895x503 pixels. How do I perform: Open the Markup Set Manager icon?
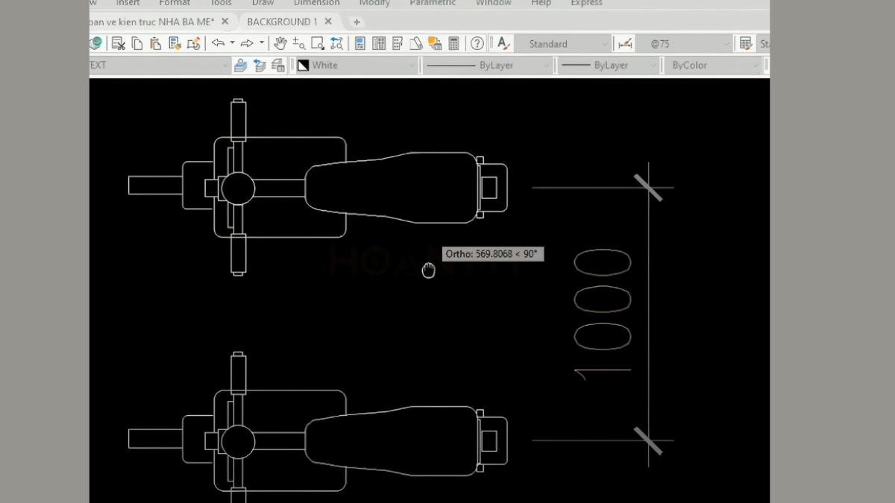[435, 43]
